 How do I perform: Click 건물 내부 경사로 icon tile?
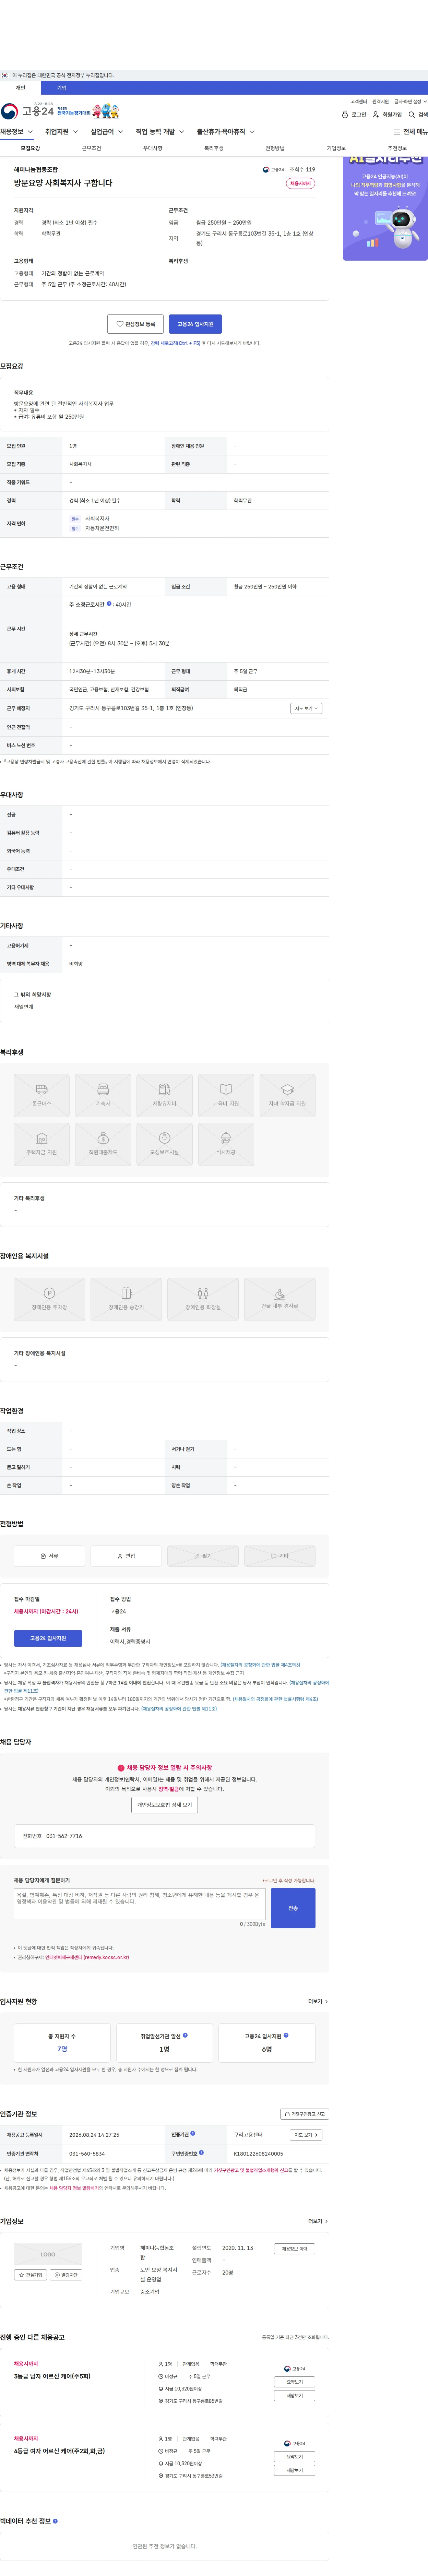click(x=280, y=1299)
